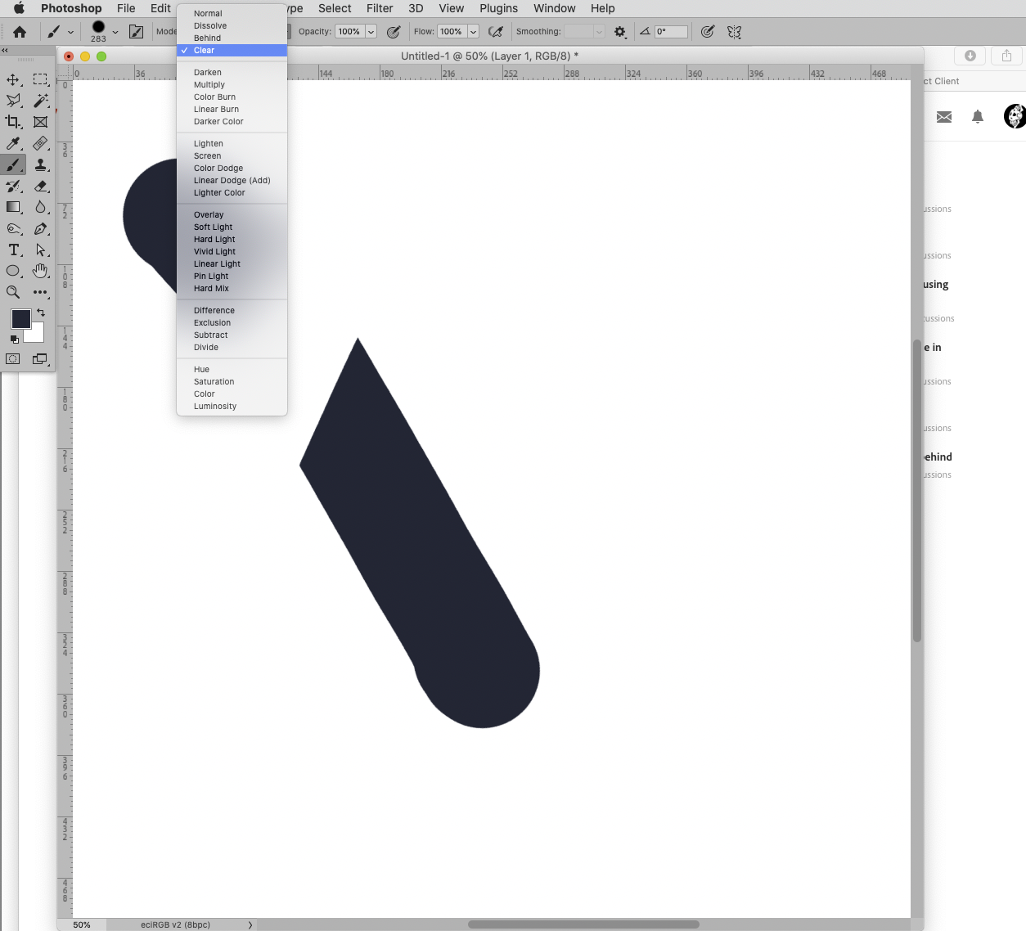Open the Opacity dropdown
Viewport: 1026px width, 931px height.
pos(371,31)
